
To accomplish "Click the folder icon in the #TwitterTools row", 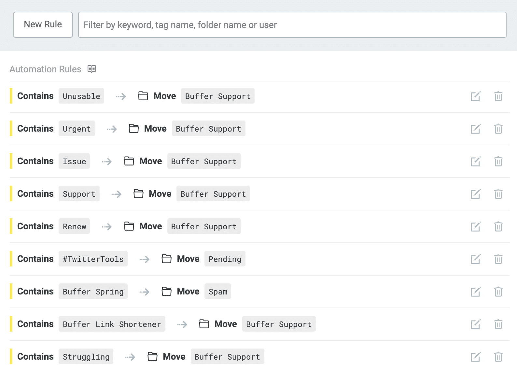I will tap(167, 259).
